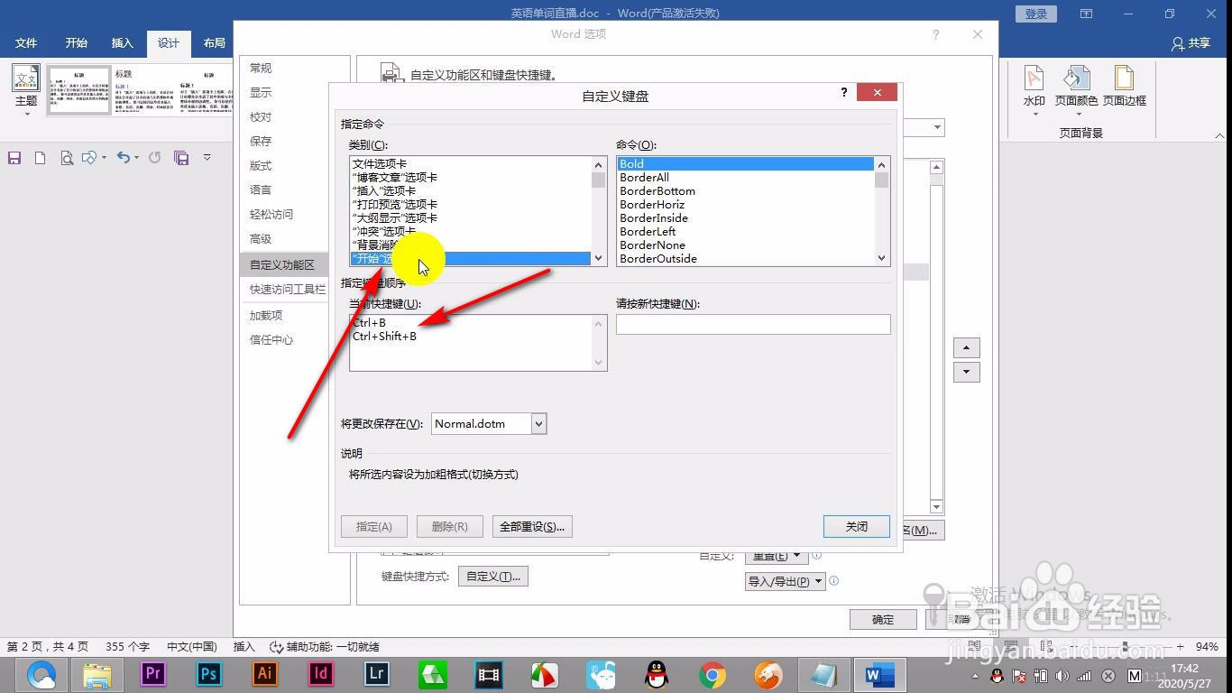Viewport: 1232px width, 693px height.
Task: Open Photoshop from the taskbar
Action: tap(209, 673)
